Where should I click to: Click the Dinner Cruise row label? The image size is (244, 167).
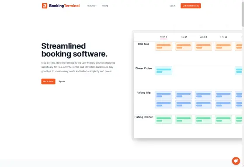click(143, 68)
